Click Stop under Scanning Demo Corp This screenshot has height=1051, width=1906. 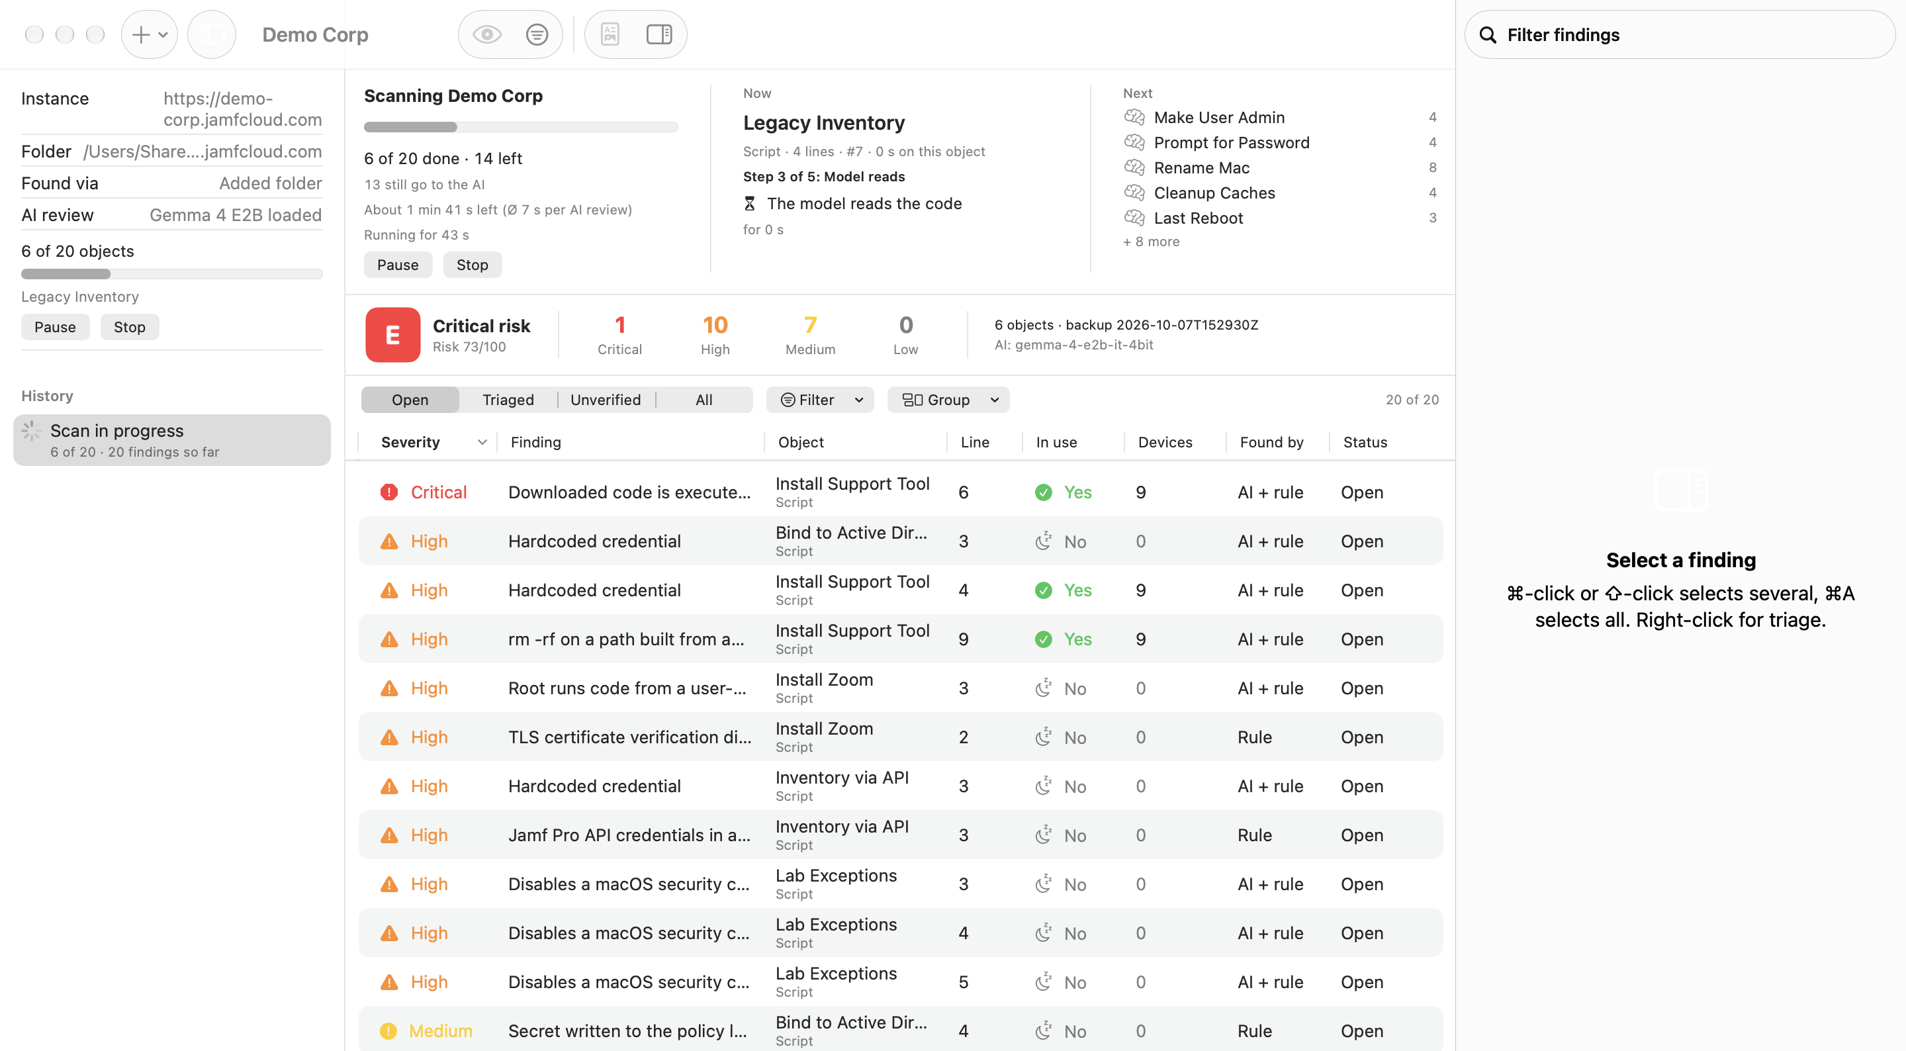[x=472, y=265]
